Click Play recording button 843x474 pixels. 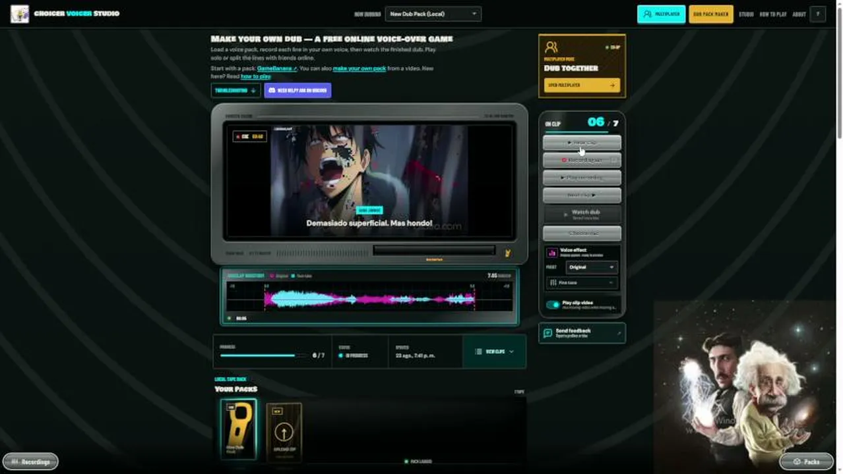pyautogui.click(x=582, y=178)
